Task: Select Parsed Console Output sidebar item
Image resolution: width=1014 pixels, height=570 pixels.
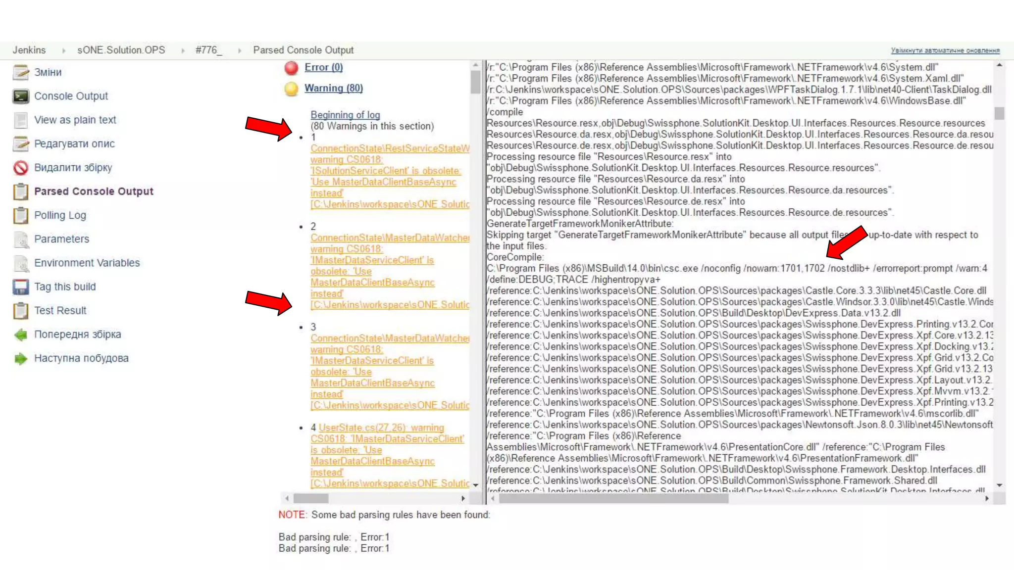Action: 94,191
